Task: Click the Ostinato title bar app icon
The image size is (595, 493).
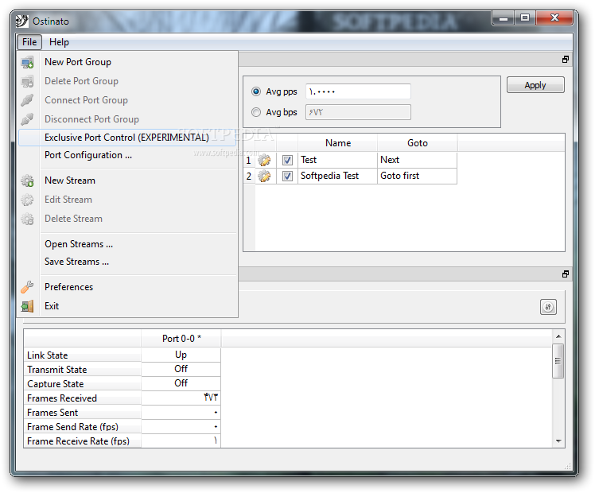Action: click(x=22, y=21)
